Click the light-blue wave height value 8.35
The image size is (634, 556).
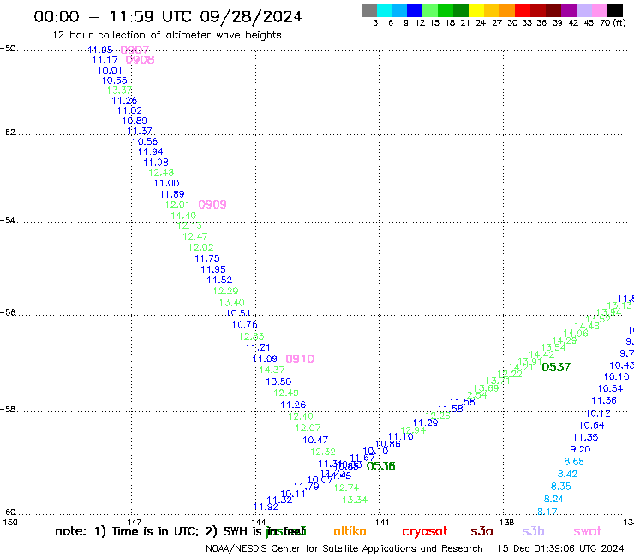click(x=561, y=487)
